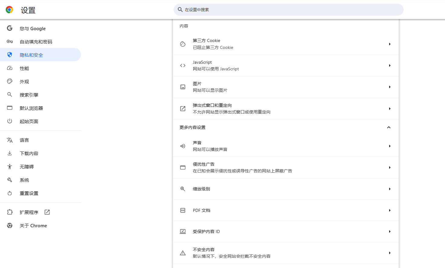Click the pop-out icon for 弹出式窗口和重定向
445x268 pixels.
[x=183, y=109]
